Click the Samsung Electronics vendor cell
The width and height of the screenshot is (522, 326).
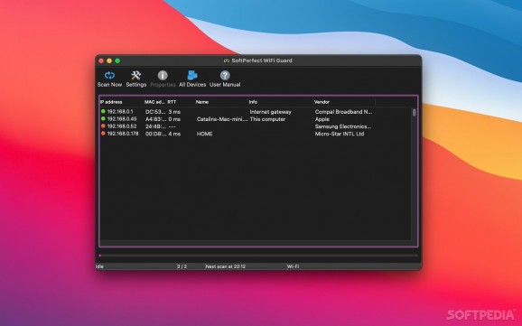point(343,126)
